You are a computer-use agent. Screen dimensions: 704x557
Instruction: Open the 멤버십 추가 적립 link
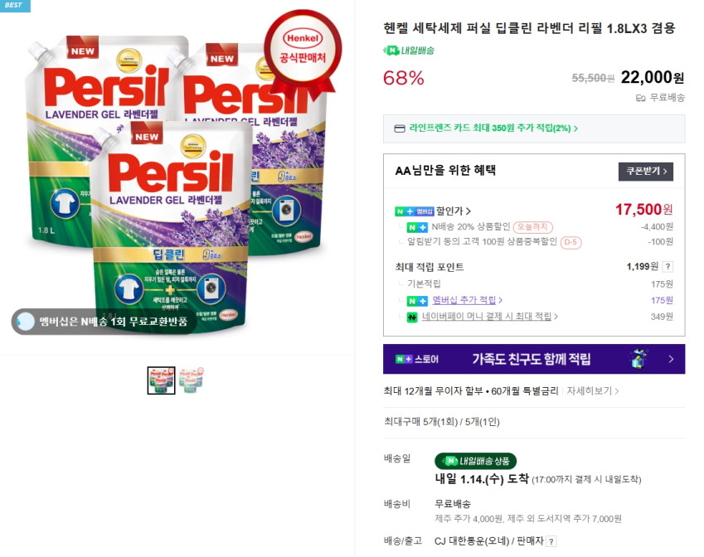pos(467,300)
